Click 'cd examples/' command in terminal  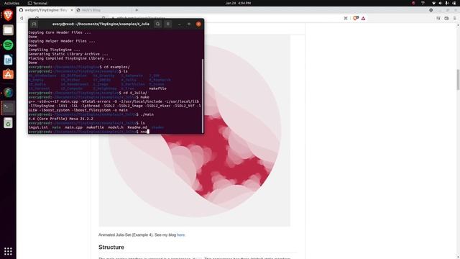(116, 67)
